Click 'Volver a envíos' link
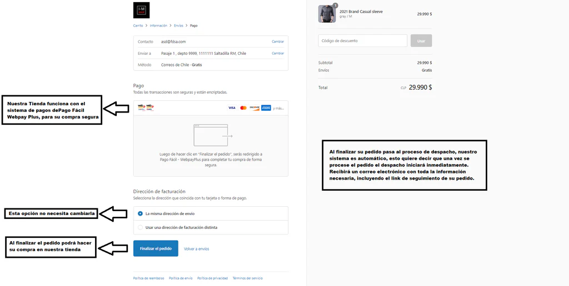569x286 pixels. pos(197,249)
